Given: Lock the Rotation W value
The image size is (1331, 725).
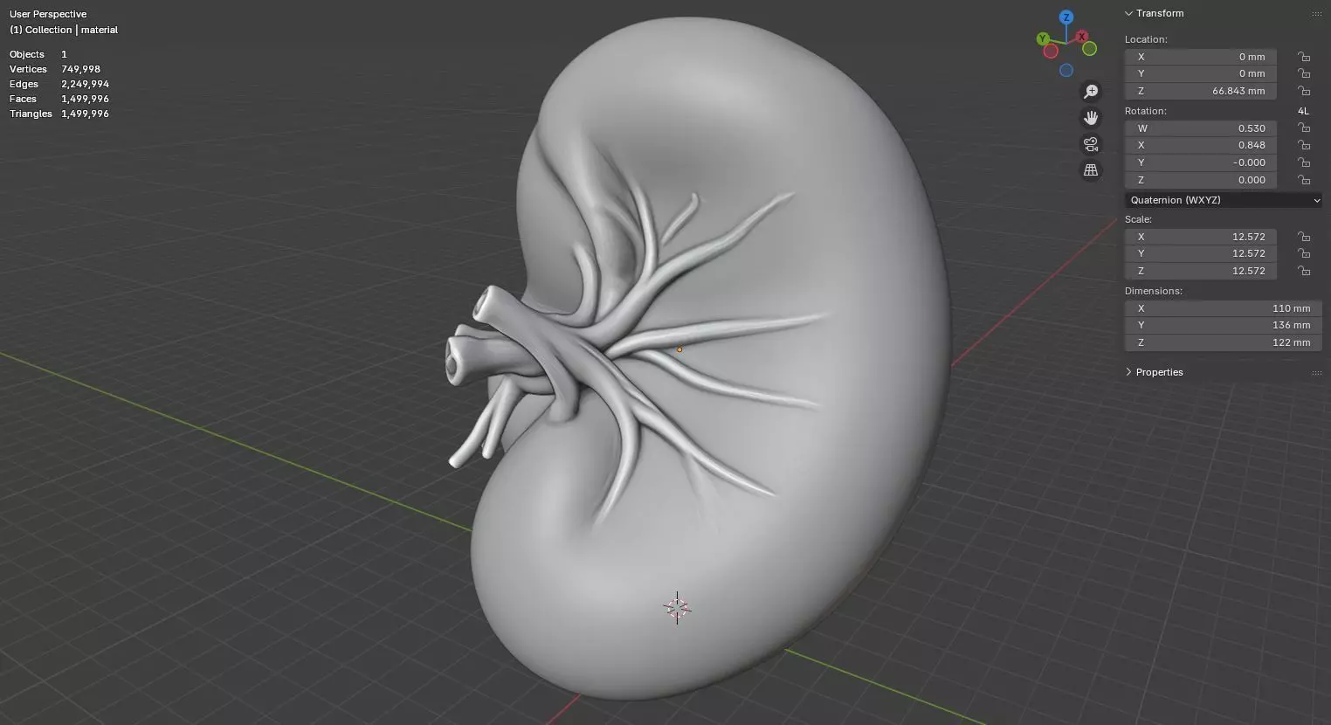Looking at the screenshot, I should coord(1304,128).
